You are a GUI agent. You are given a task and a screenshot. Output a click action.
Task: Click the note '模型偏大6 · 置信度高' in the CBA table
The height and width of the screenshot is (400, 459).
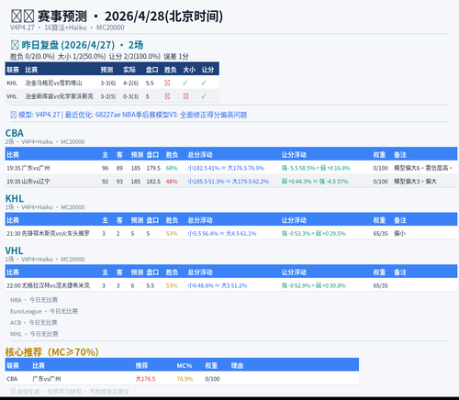click(x=422, y=168)
